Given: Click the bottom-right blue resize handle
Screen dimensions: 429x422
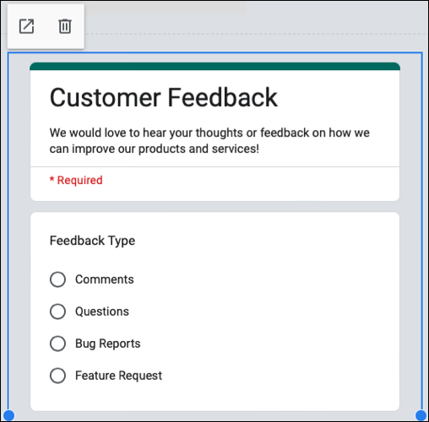Looking at the screenshot, I should pos(421,415).
